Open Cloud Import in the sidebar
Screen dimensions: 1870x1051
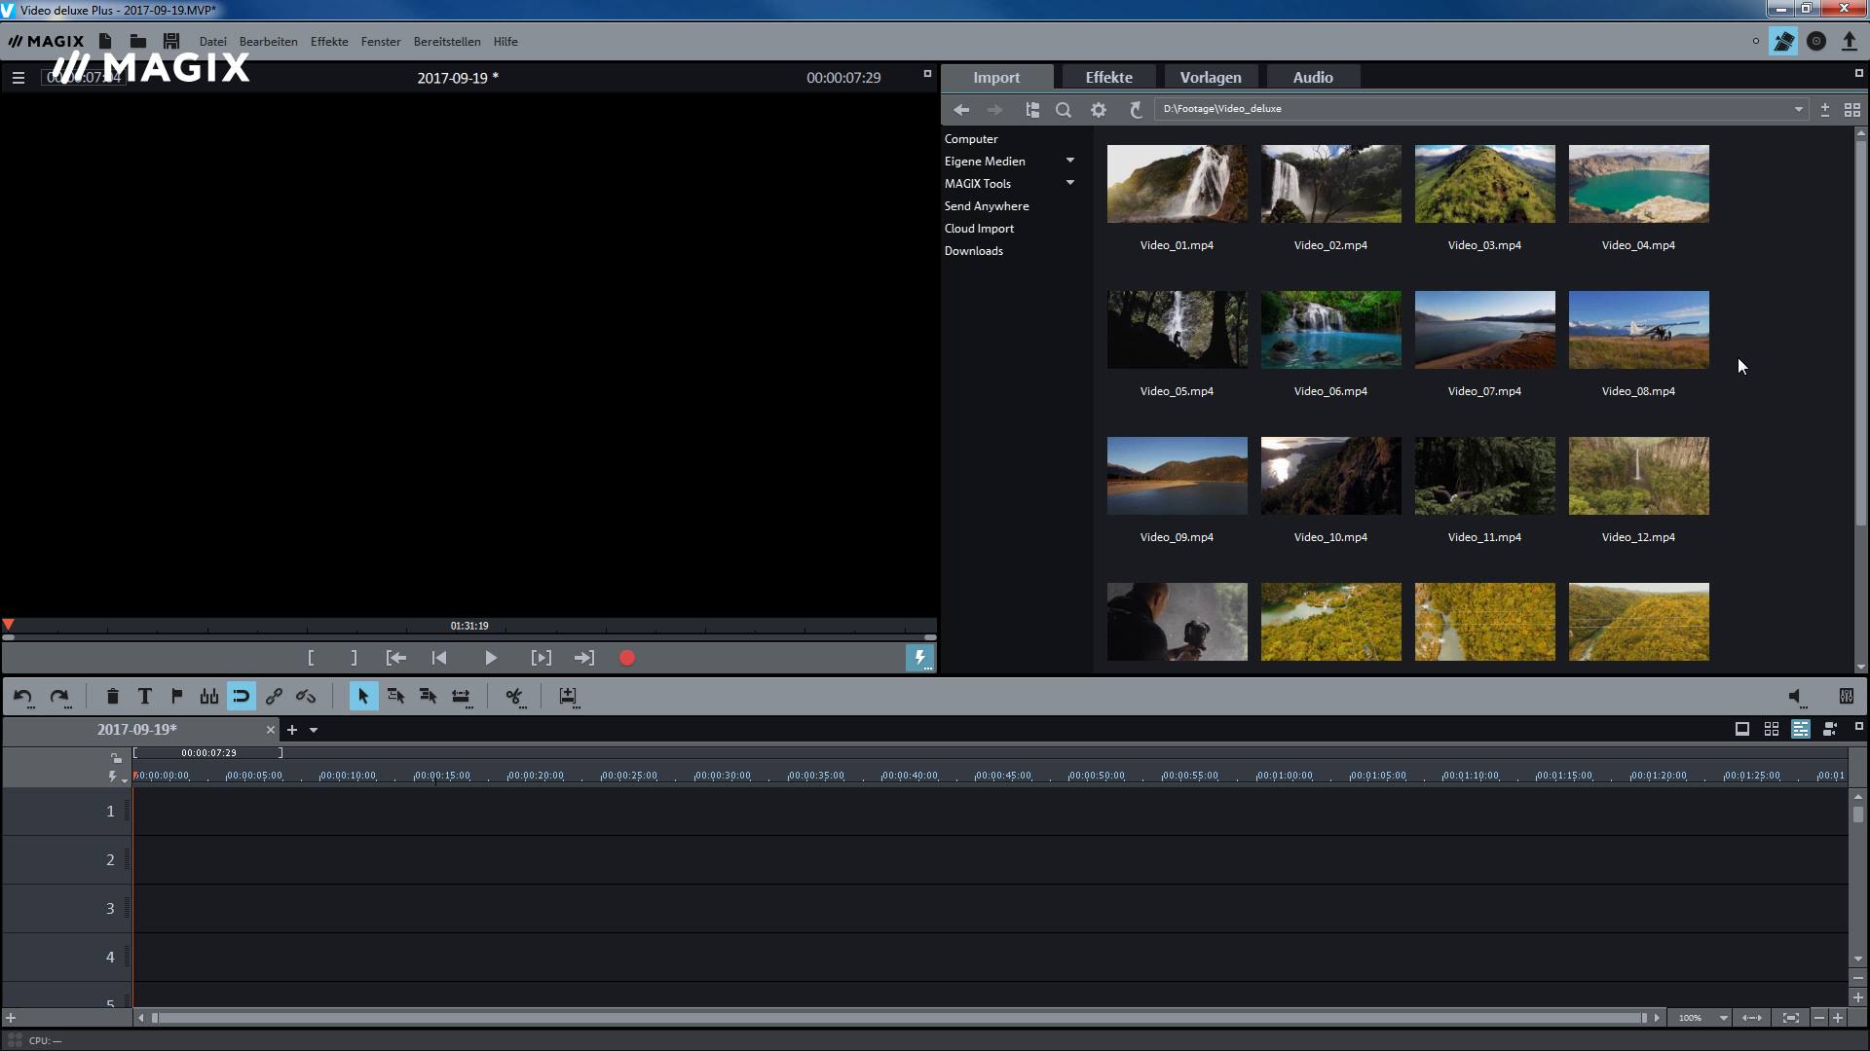979,229
